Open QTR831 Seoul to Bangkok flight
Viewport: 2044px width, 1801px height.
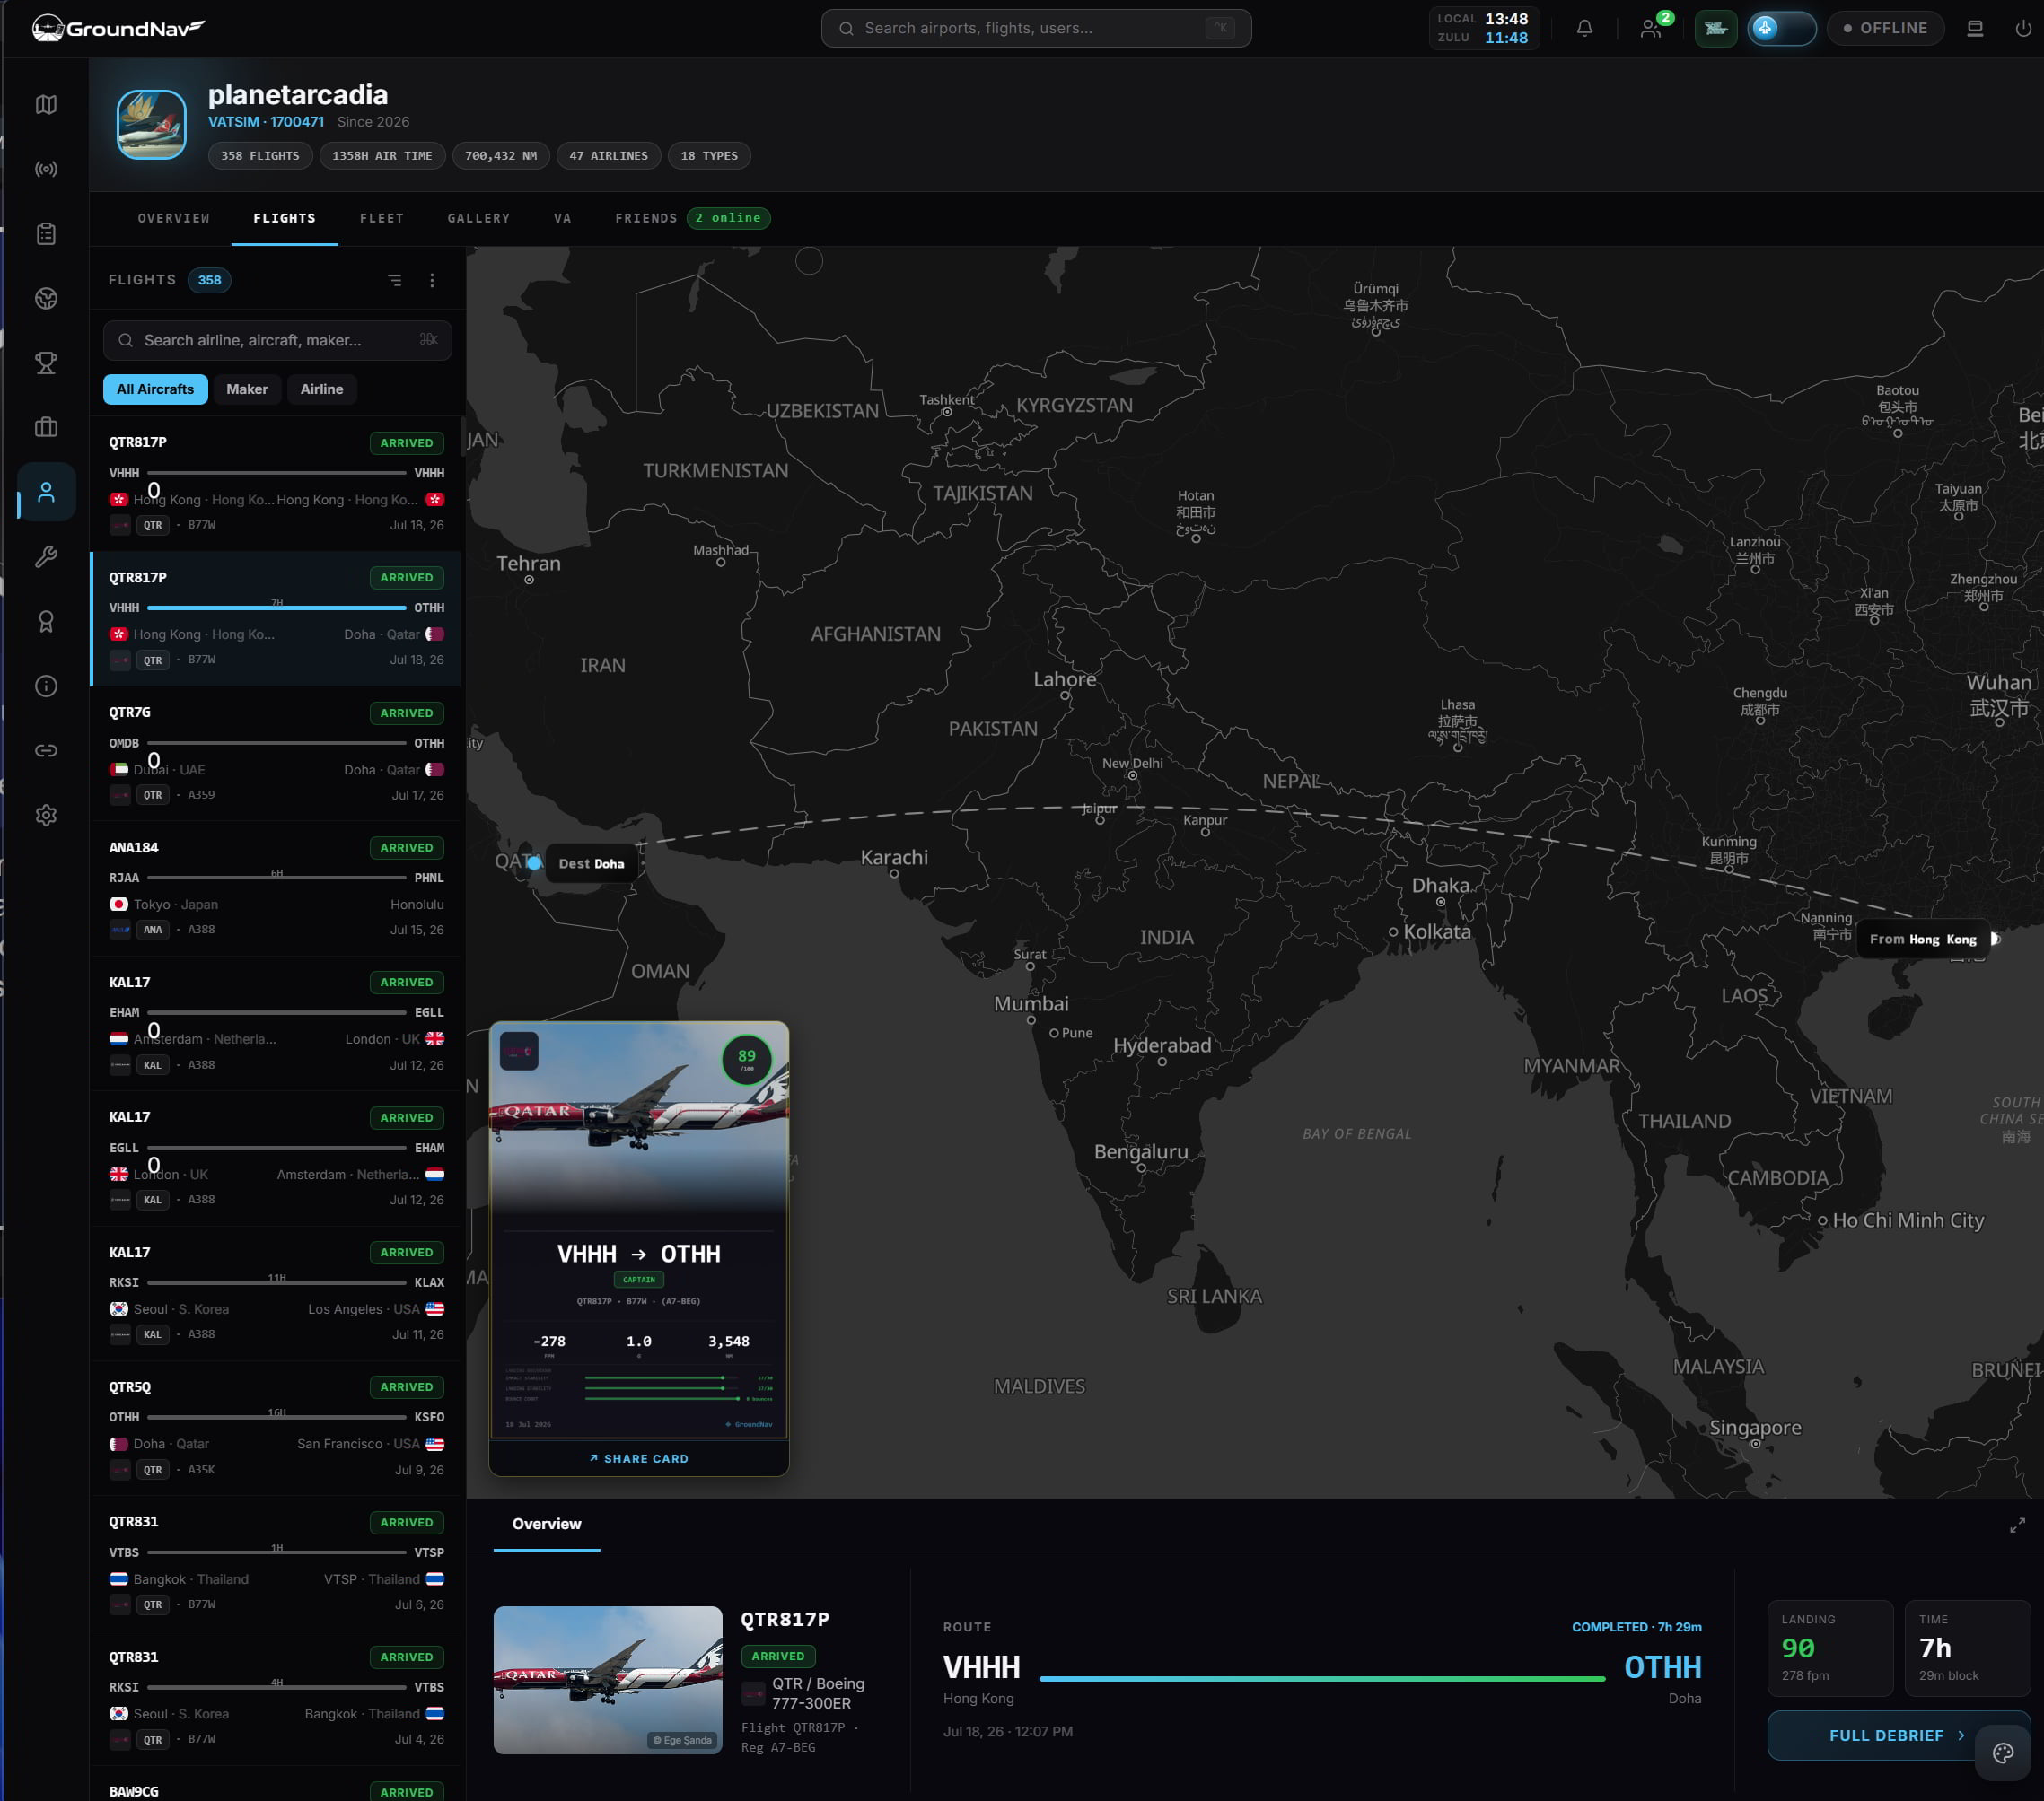(277, 1697)
